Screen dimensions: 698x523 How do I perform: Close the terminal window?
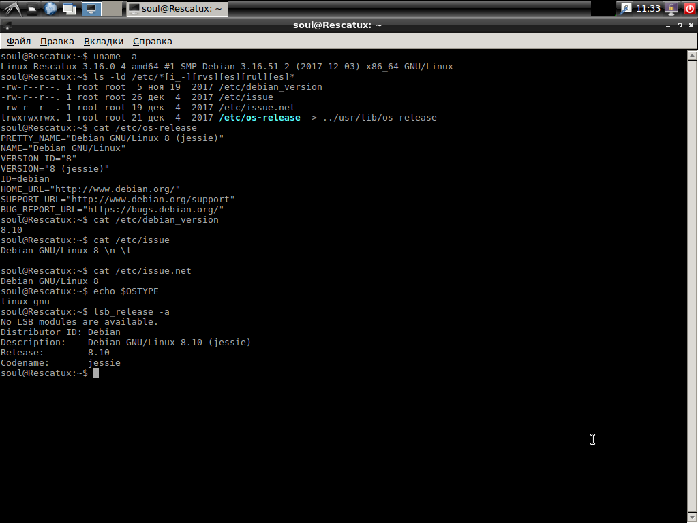click(691, 25)
